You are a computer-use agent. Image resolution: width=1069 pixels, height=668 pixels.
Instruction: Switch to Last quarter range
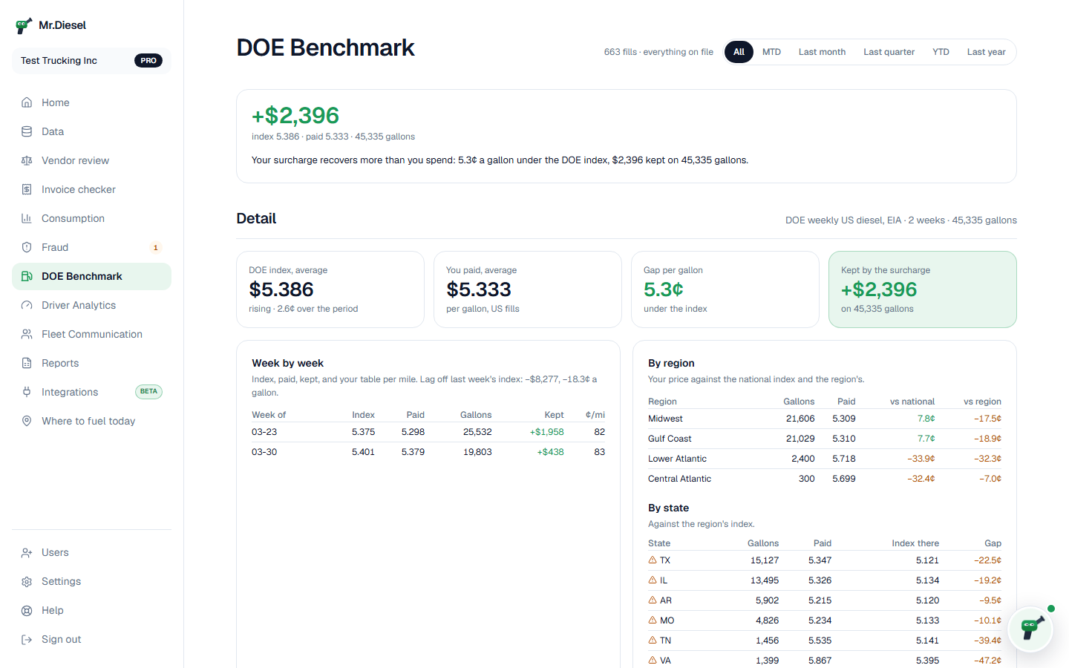tap(889, 52)
